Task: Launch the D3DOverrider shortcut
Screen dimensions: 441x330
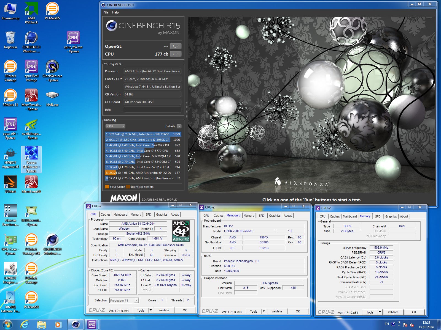Action: point(31,215)
